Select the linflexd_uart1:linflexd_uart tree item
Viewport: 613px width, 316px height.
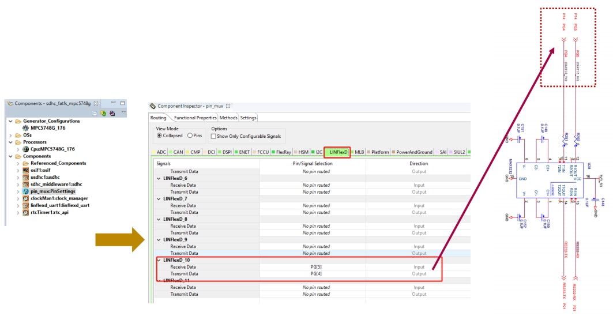coord(59,205)
